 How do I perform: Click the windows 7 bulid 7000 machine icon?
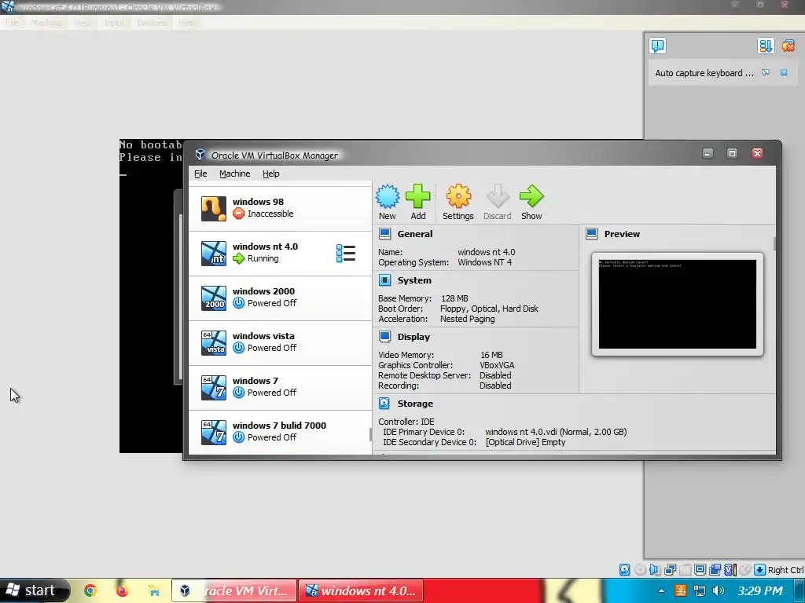214,433
